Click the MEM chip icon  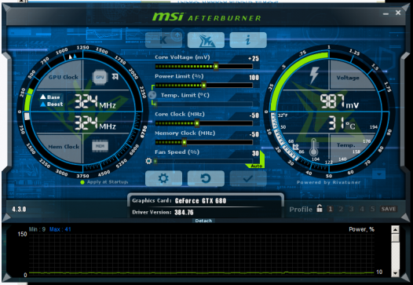pos(100,146)
